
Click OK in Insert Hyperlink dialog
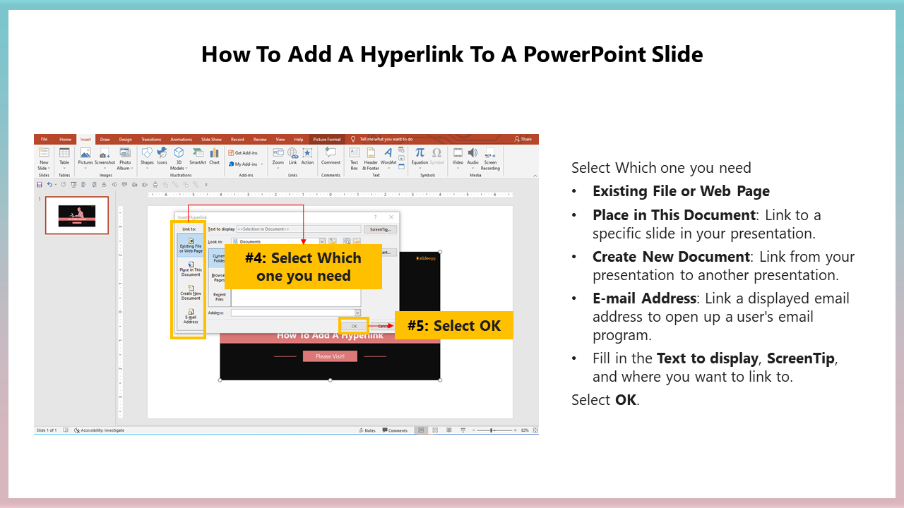coord(354,326)
